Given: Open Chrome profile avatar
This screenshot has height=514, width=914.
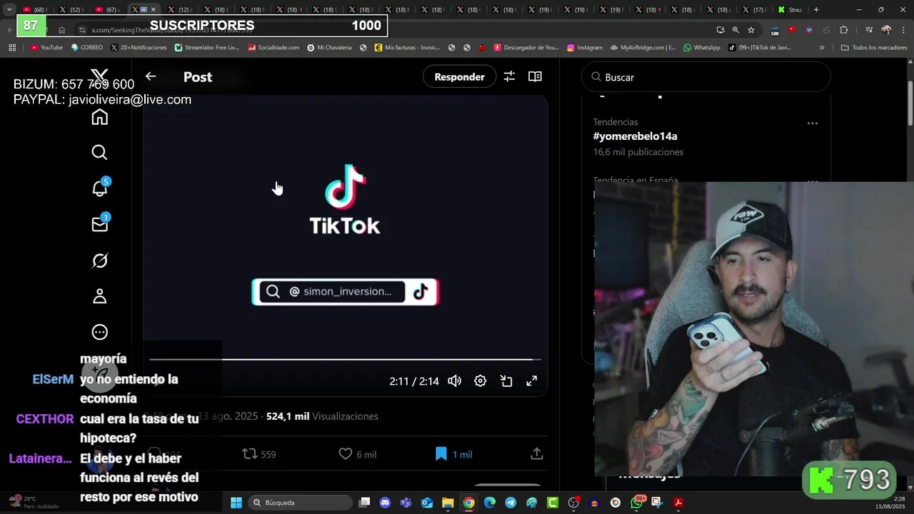Looking at the screenshot, I should click(x=886, y=30).
